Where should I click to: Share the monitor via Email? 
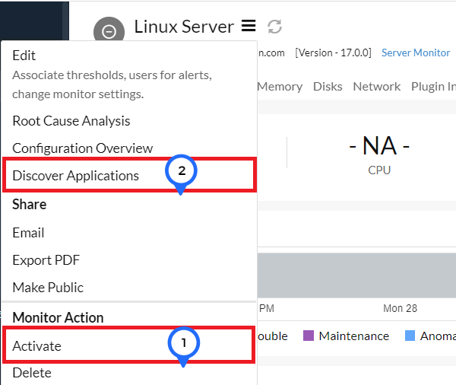[28, 233]
